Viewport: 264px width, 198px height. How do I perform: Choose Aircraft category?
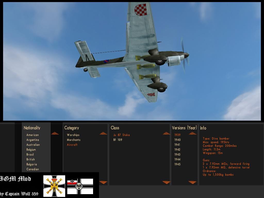click(72, 145)
